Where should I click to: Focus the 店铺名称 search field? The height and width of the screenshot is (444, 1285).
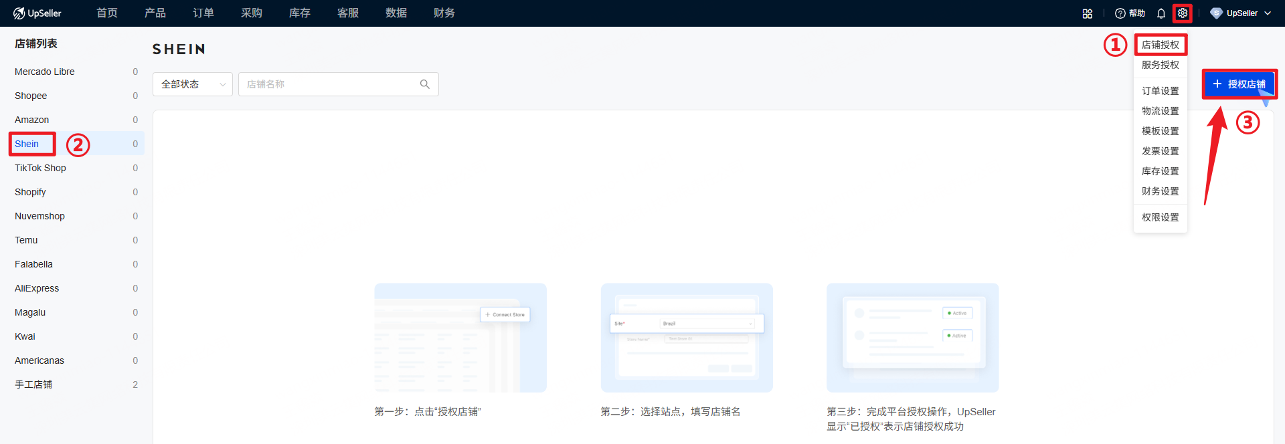point(328,84)
